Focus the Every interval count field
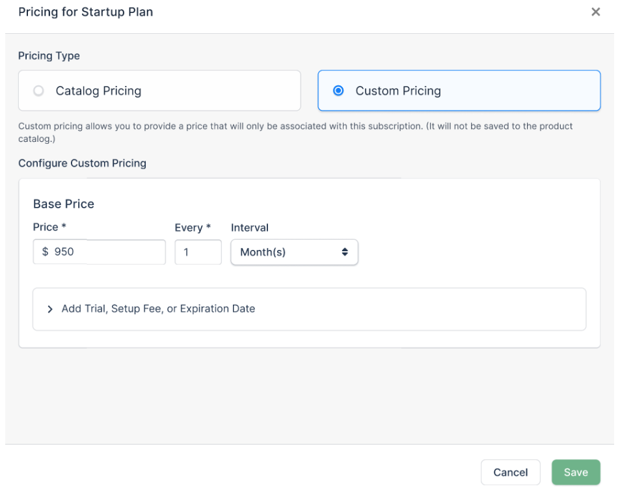The image size is (620, 494). 198,252
